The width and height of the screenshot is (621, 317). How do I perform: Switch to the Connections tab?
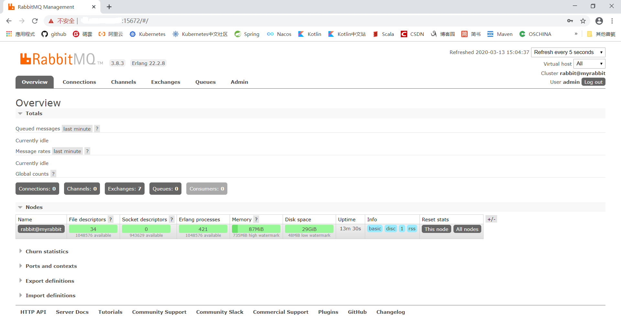coord(79,82)
